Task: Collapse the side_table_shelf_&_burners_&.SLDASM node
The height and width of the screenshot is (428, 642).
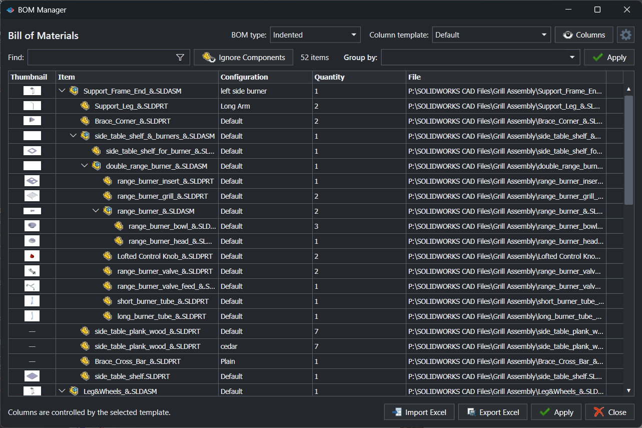Action: (x=73, y=136)
